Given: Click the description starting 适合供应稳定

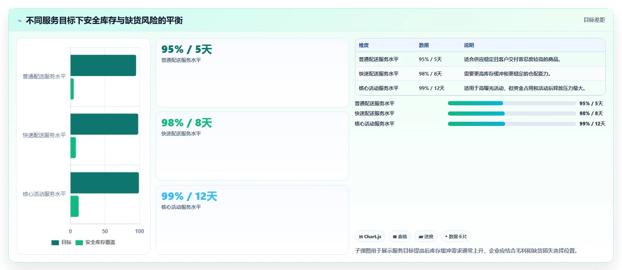Looking at the screenshot, I should point(512,59).
